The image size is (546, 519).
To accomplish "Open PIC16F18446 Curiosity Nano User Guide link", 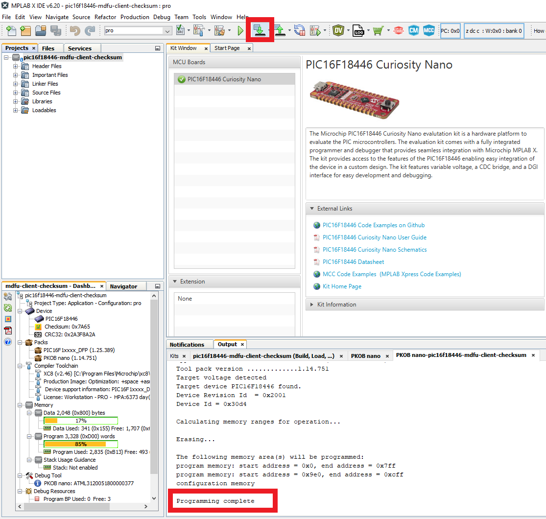I will click(374, 237).
